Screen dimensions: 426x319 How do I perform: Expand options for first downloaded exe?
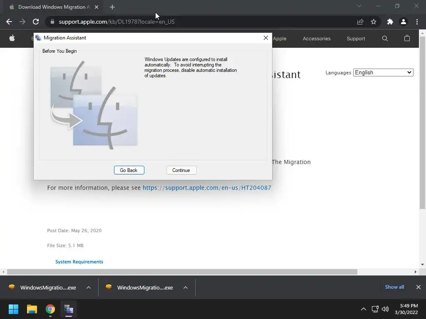click(x=89, y=287)
